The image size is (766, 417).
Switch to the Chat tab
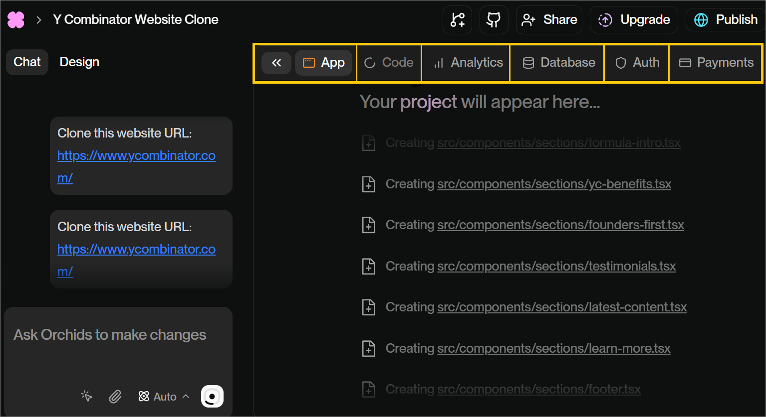tap(27, 62)
